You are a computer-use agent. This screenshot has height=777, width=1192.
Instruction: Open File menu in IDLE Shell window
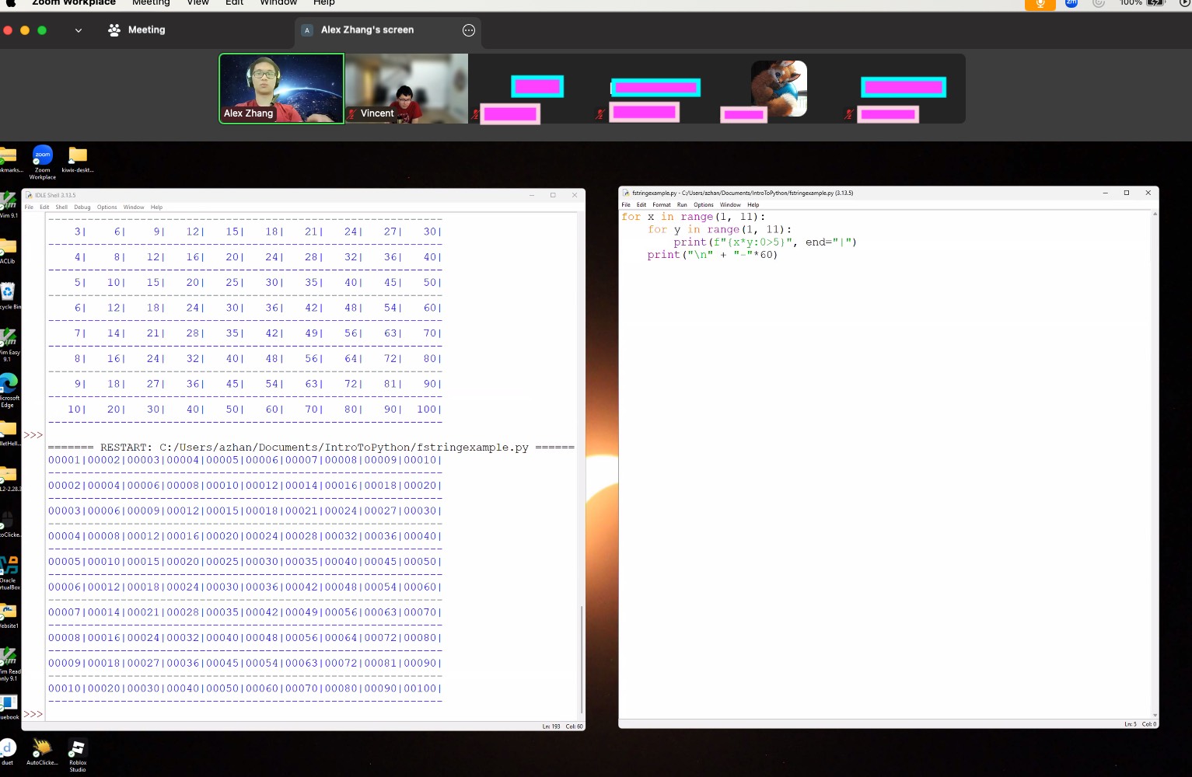coord(29,207)
